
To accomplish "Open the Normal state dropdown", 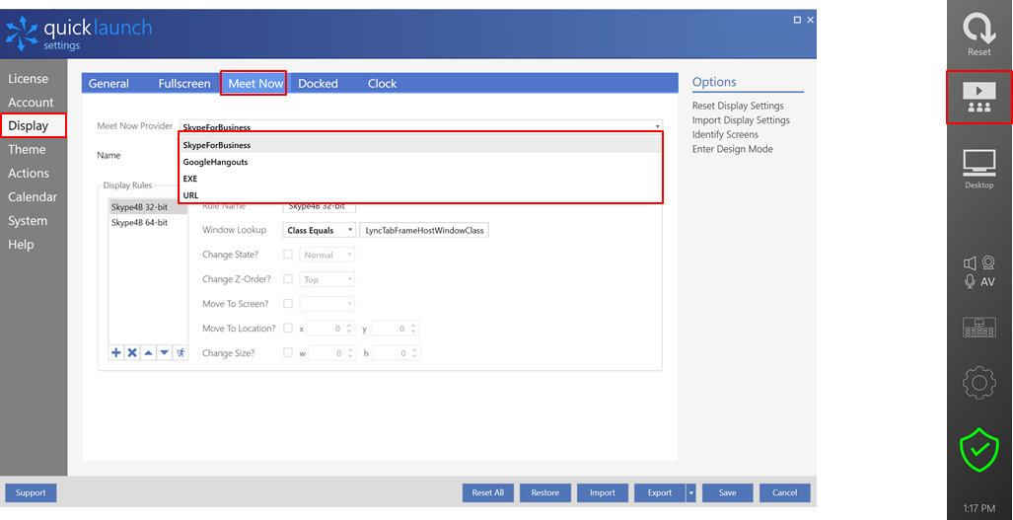I will [326, 255].
